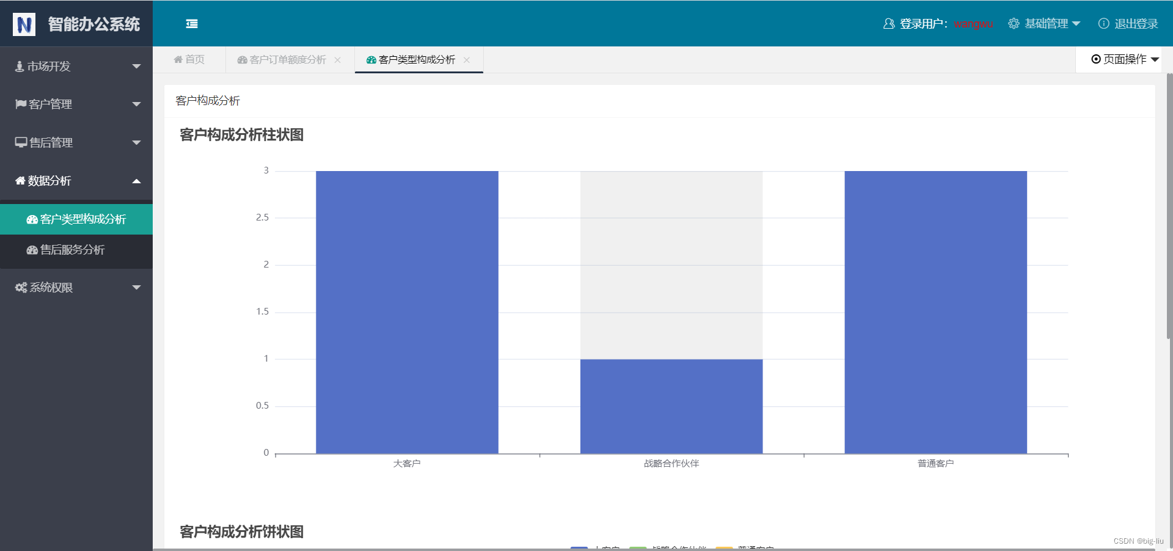The image size is (1173, 551).
Task: Click the dashboard icon in 客户订单额度分析 tab
Action: (242, 60)
